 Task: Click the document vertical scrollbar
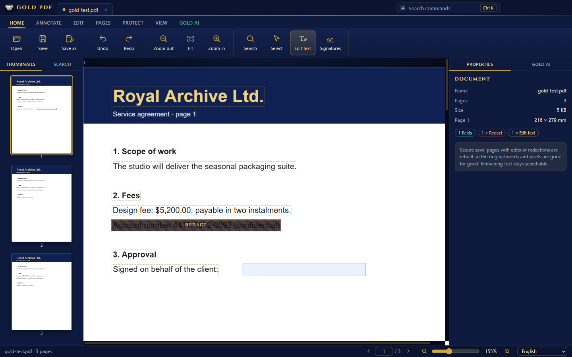tap(447, 85)
